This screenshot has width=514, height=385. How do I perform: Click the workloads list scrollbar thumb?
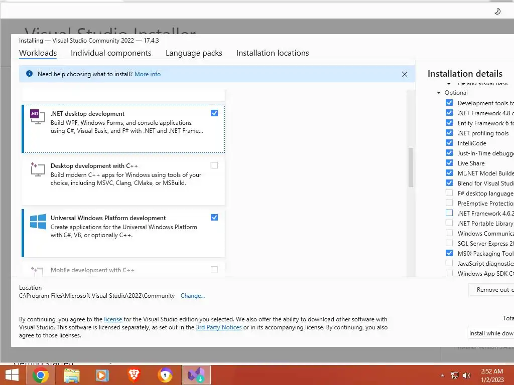[x=411, y=167]
